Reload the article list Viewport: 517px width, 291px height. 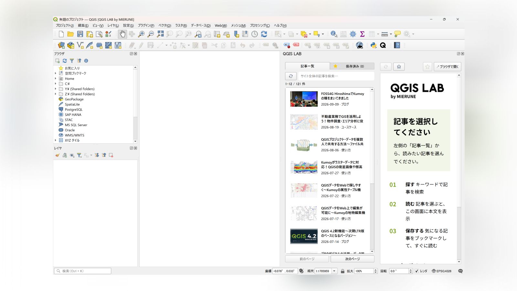coord(291,76)
